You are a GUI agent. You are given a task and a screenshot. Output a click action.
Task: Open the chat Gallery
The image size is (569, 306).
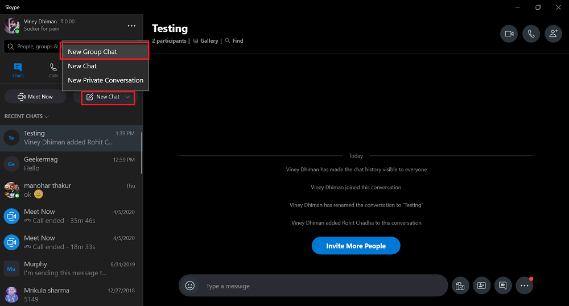tap(206, 41)
